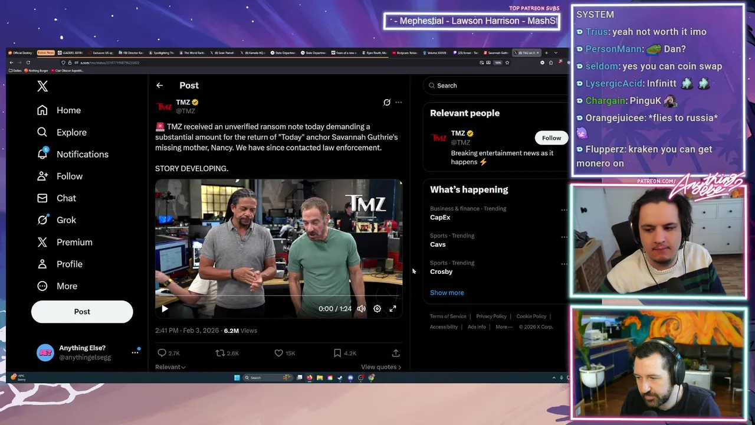The height and width of the screenshot is (425, 755).
Task: Open the CapEx trending topic
Action: click(x=440, y=217)
